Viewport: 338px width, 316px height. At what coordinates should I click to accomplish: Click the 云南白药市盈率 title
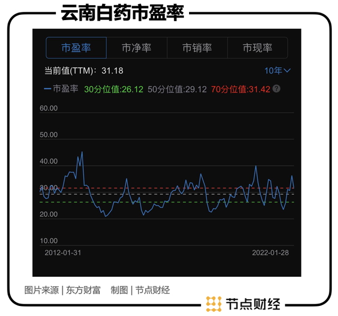tap(123, 13)
